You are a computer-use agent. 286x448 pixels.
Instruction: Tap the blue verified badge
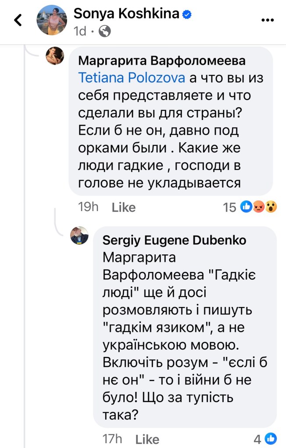pos(187,14)
